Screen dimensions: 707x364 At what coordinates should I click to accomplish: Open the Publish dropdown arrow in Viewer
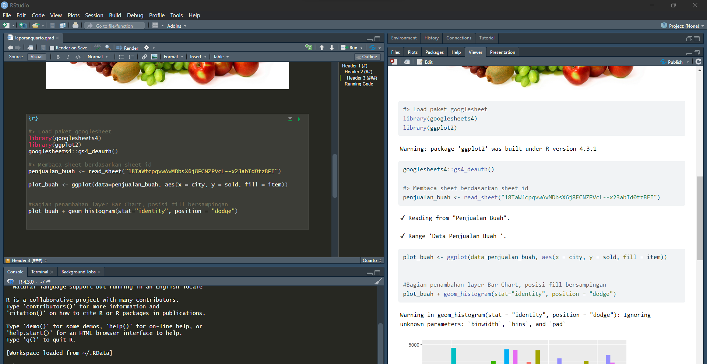pyautogui.click(x=687, y=62)
